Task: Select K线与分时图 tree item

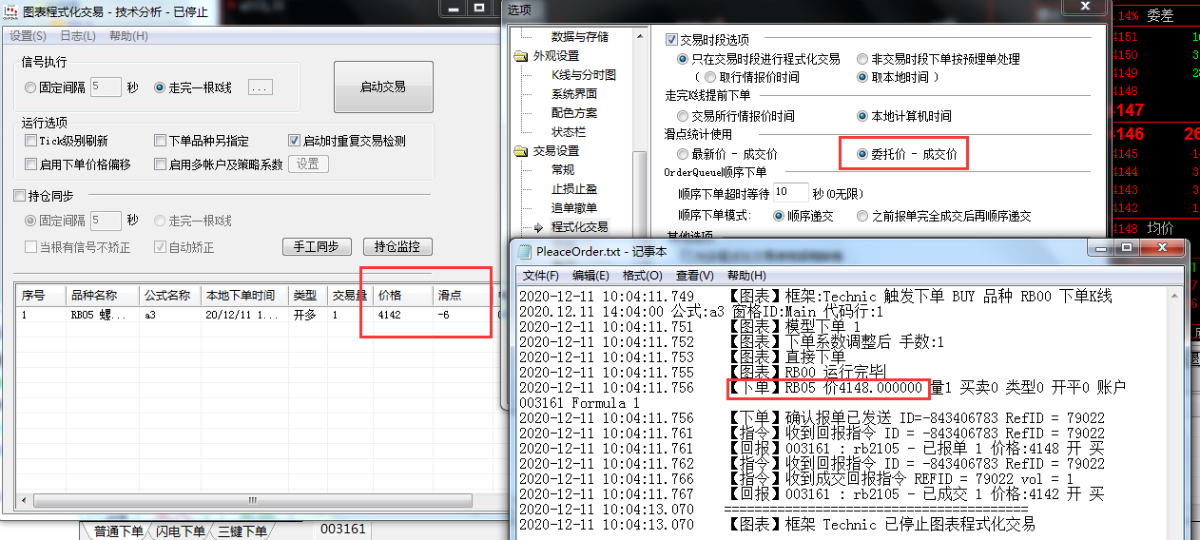Action: point(583,75)
